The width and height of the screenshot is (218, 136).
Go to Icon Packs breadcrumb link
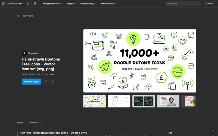click(x=28, y=16)
